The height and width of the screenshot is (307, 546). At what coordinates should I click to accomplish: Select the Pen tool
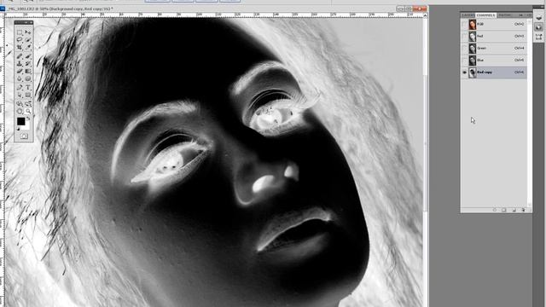(20, 87)
